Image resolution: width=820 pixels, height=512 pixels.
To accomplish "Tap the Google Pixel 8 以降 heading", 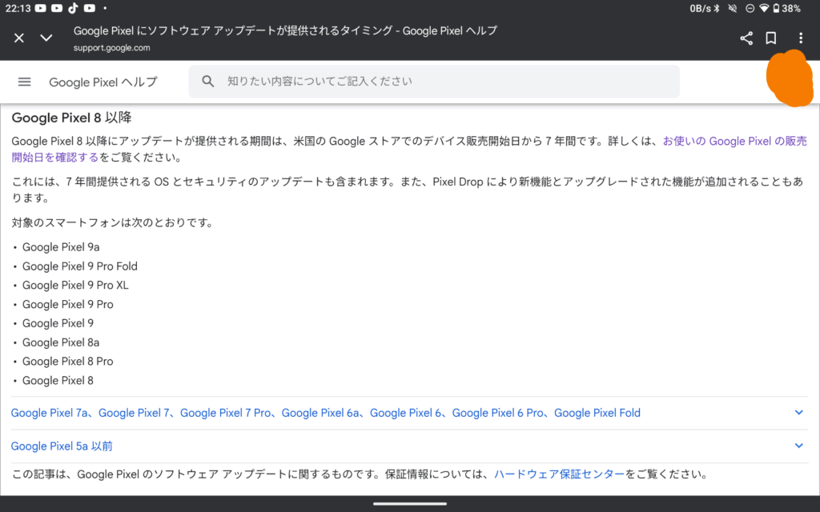I will pos(71,118).
